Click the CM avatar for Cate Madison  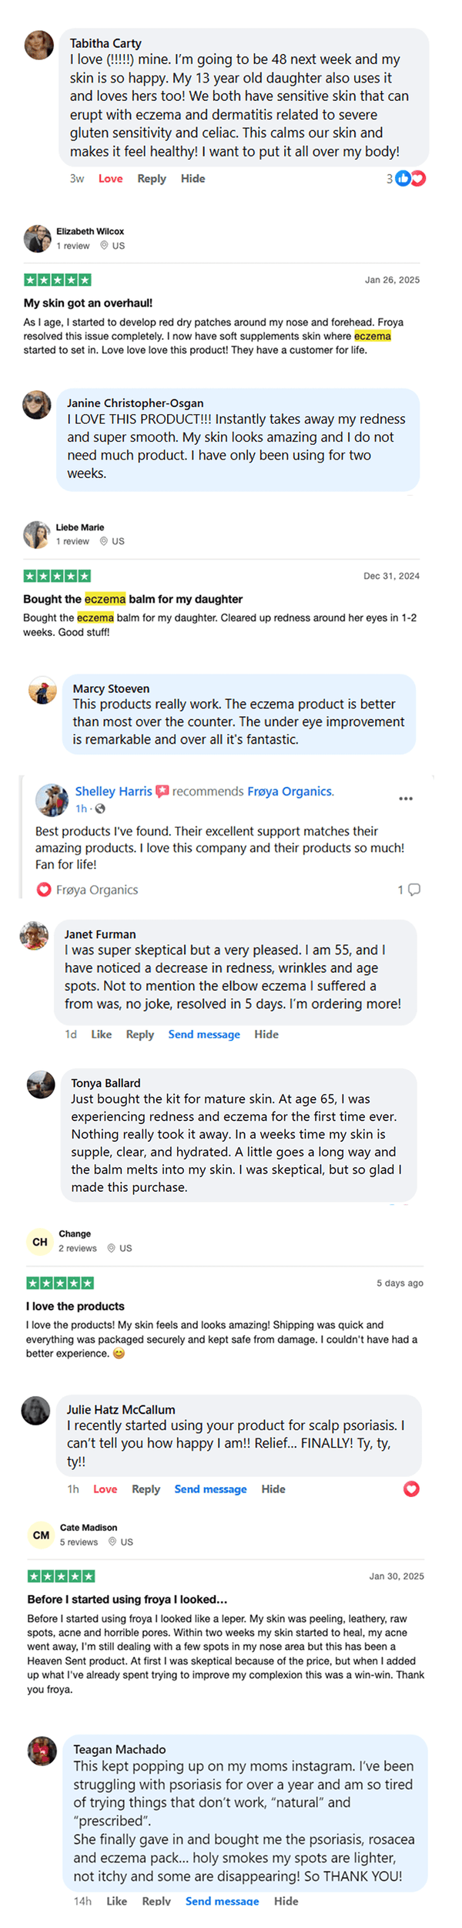[41, 1535]
